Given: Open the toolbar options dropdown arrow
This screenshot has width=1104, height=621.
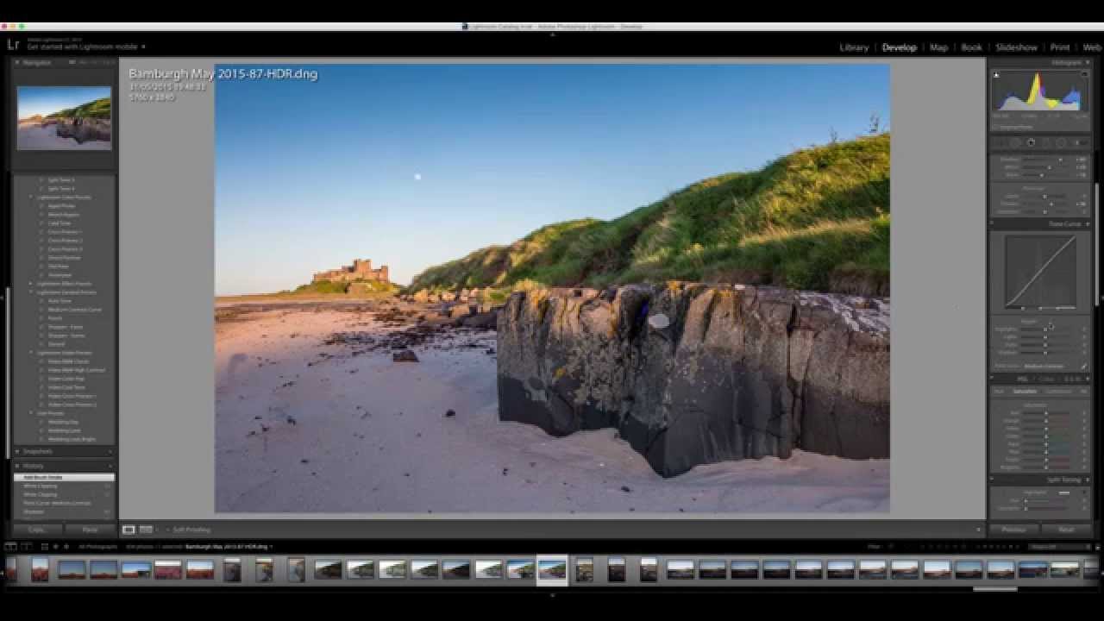Looking at the screenshot, I should (978, 530).
